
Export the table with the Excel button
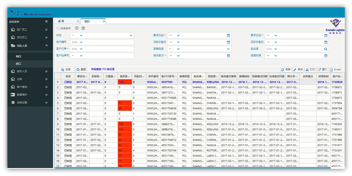click(x=335, y=70)
